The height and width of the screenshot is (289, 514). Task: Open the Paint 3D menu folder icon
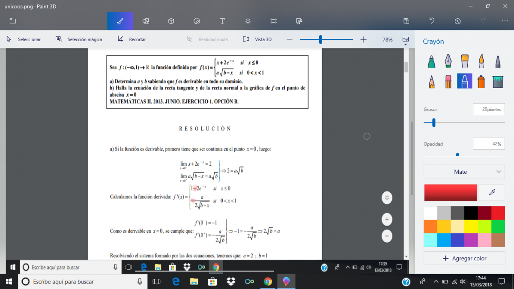point(13,21)
